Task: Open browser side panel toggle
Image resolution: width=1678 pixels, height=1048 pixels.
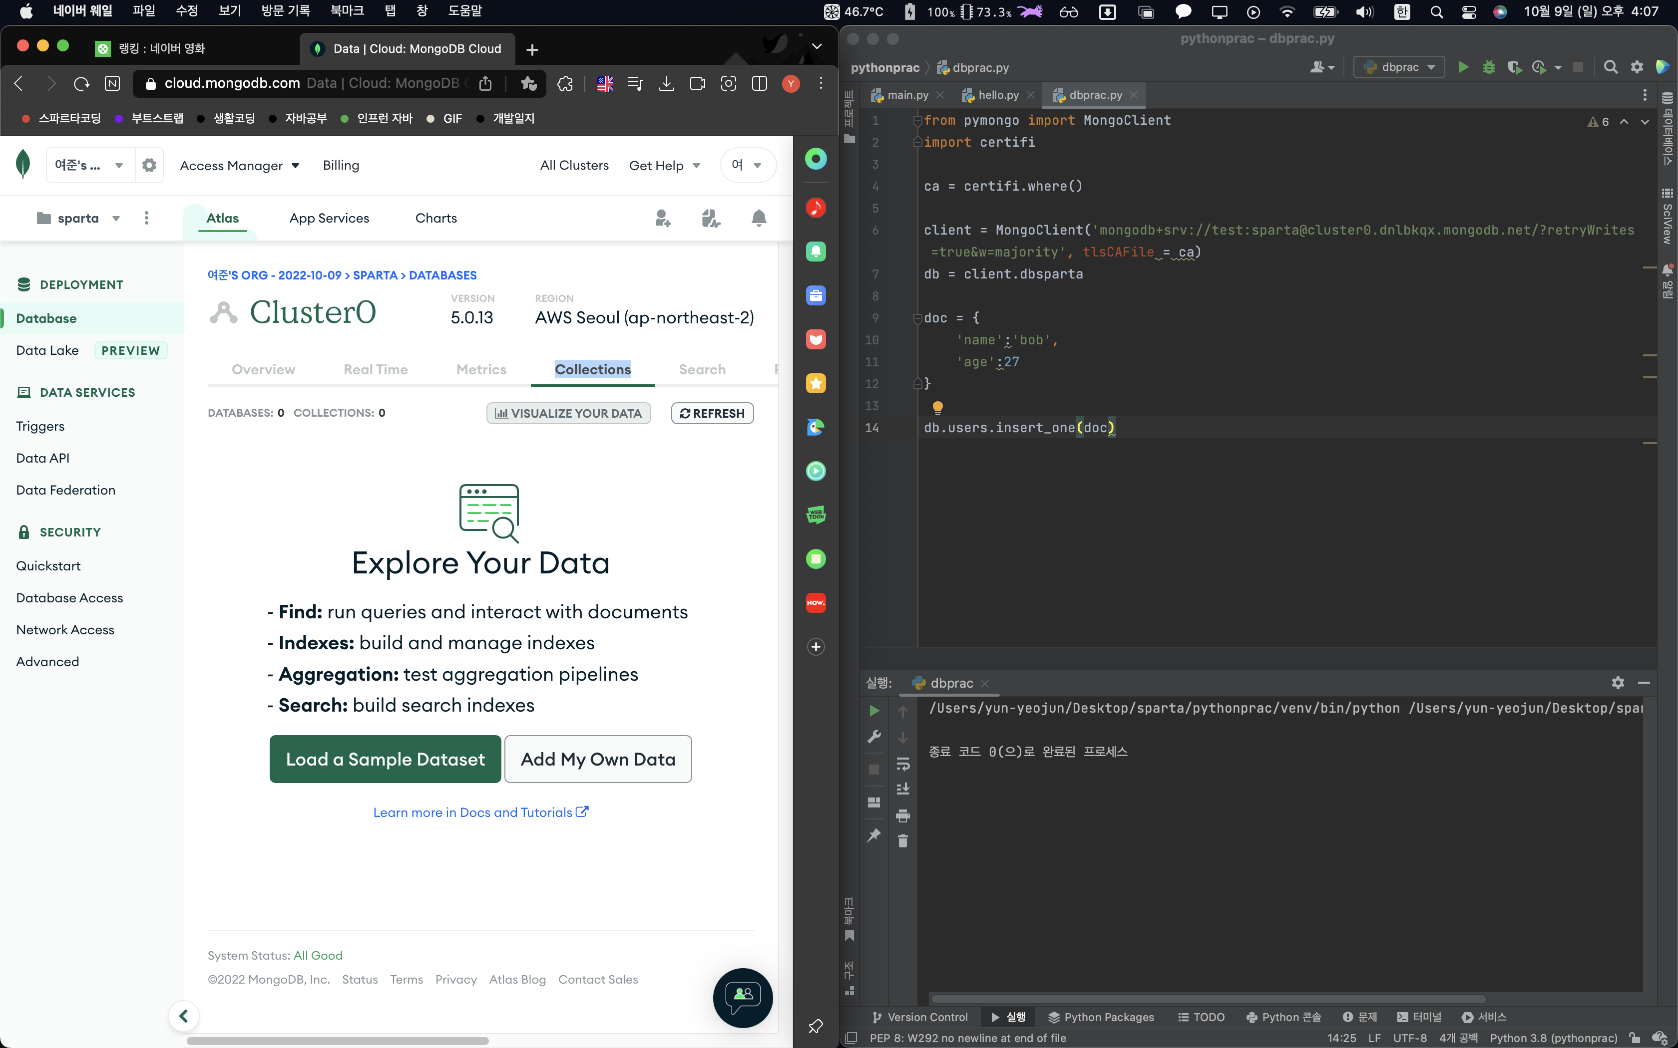Action: tap(759, 84)
